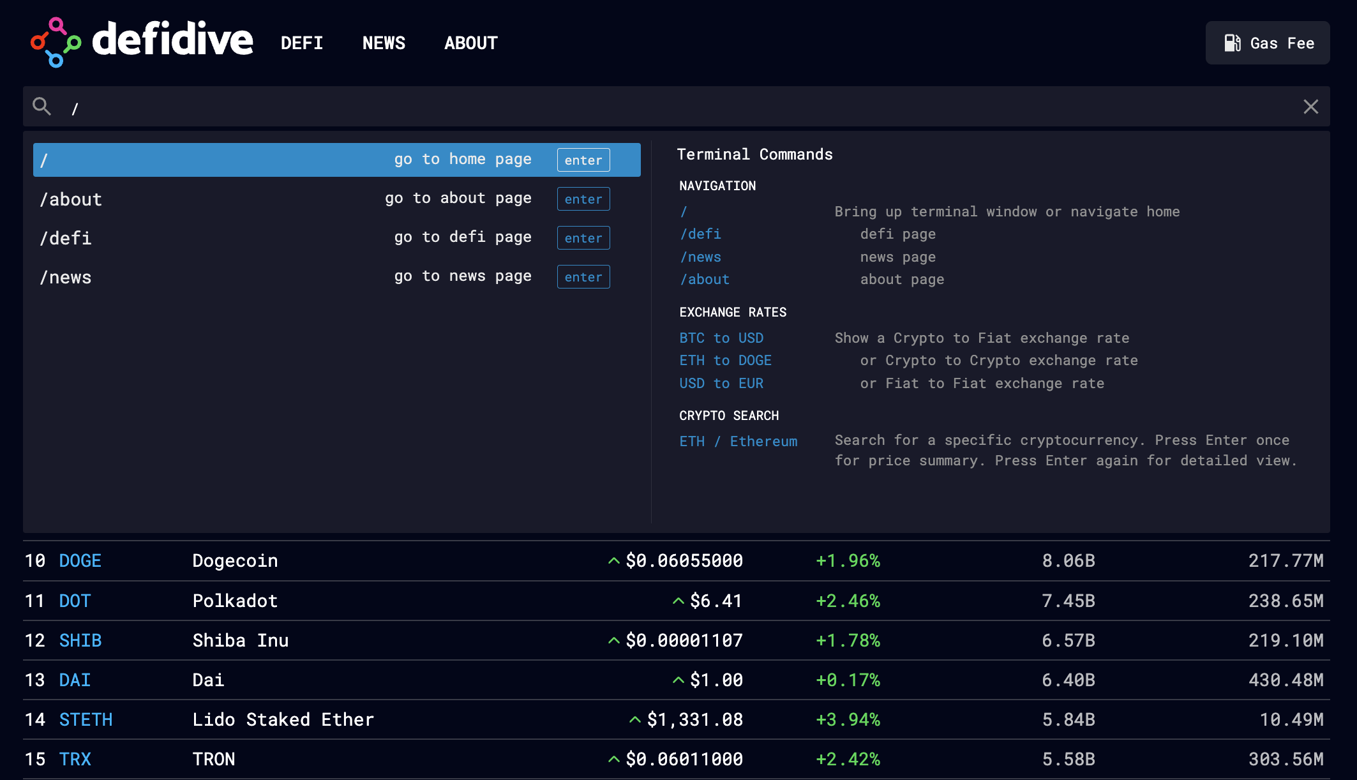Open the DOT ticker link
Viewport: 1357px width, 780px height.
coord(75,601)
